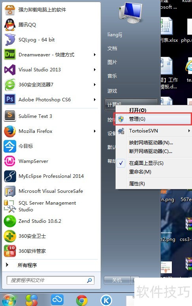Open 音乐 link in Start menu

coord(112,76)
